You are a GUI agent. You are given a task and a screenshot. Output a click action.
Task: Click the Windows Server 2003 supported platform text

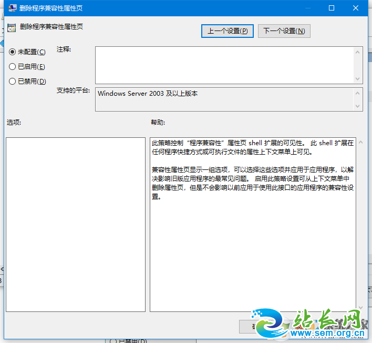click(x=148, y=94)
